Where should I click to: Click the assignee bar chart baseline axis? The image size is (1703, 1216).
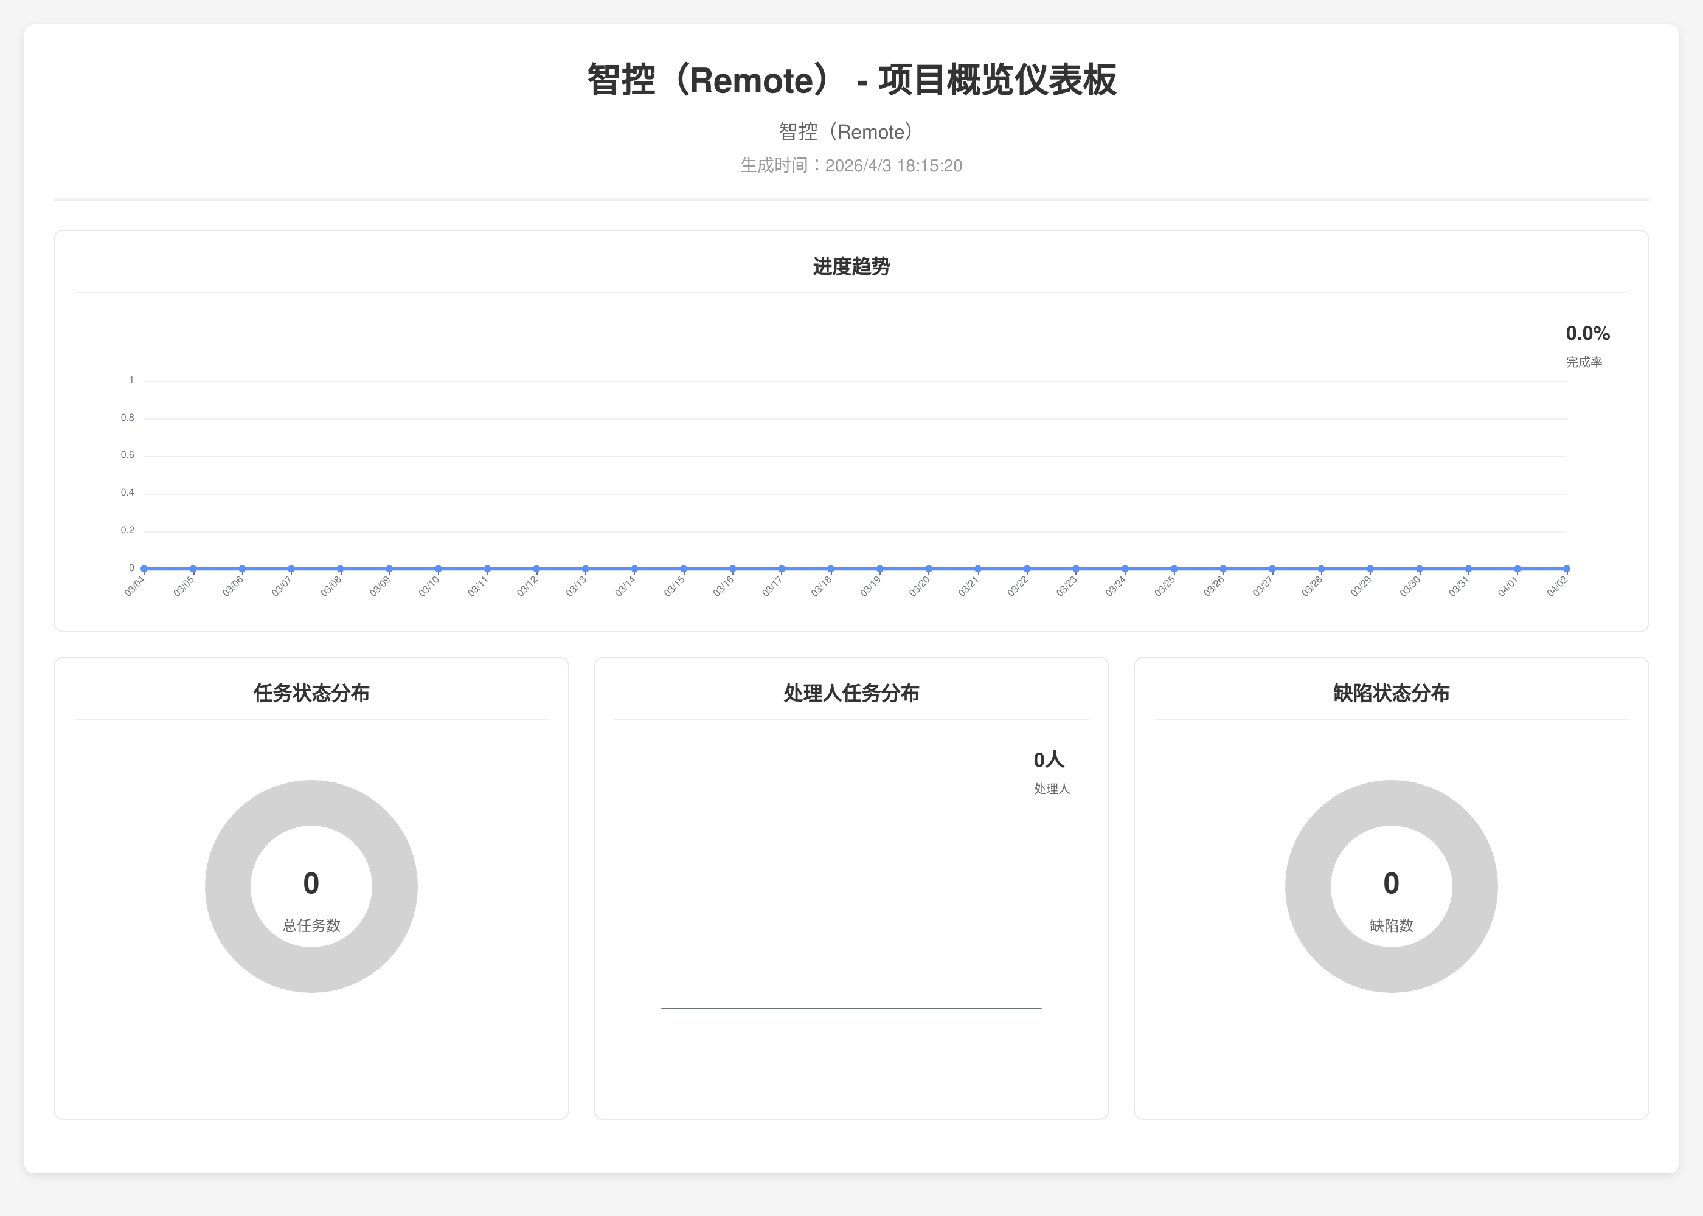(851, 1009)
